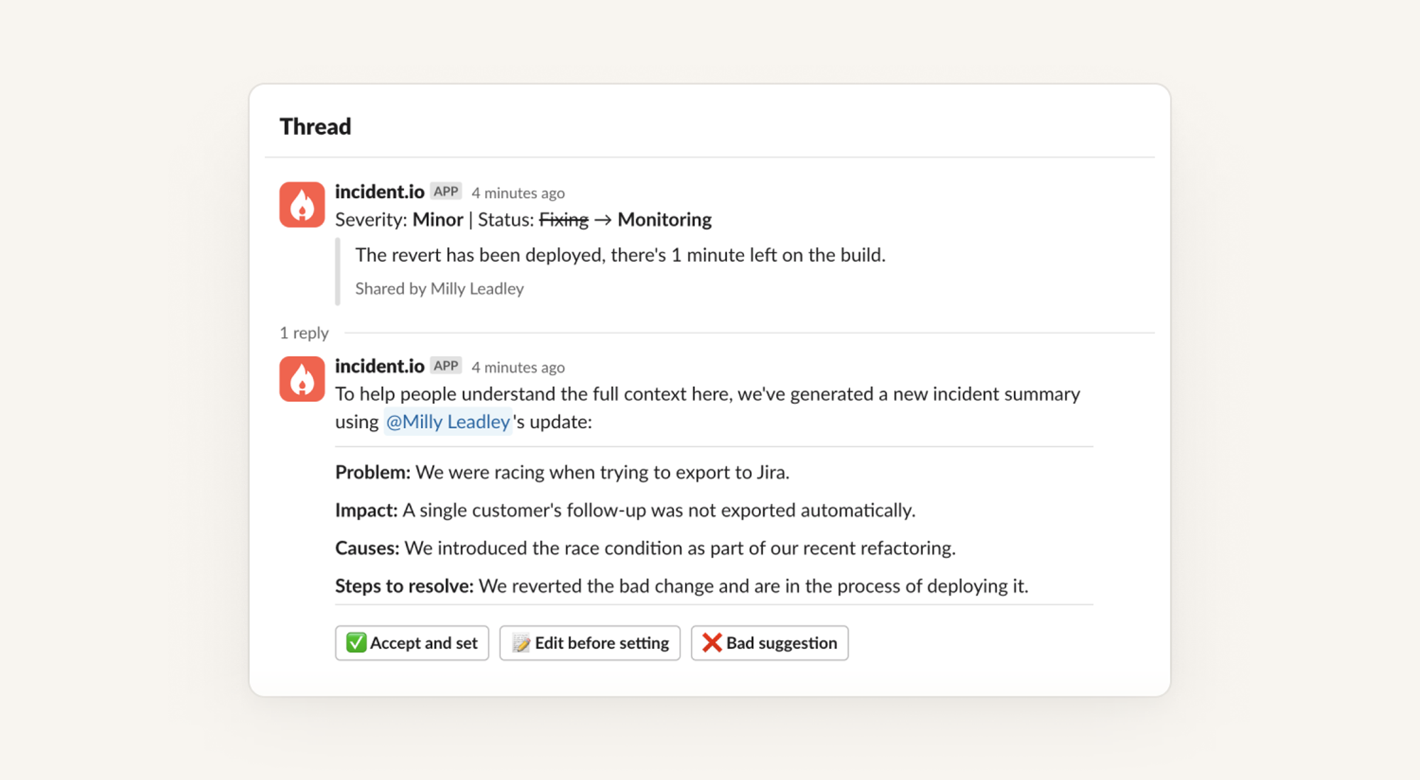1420x780 pixels.
Task: Mark the summary as 'Bad suggestion'
Action: coord(770,643)
